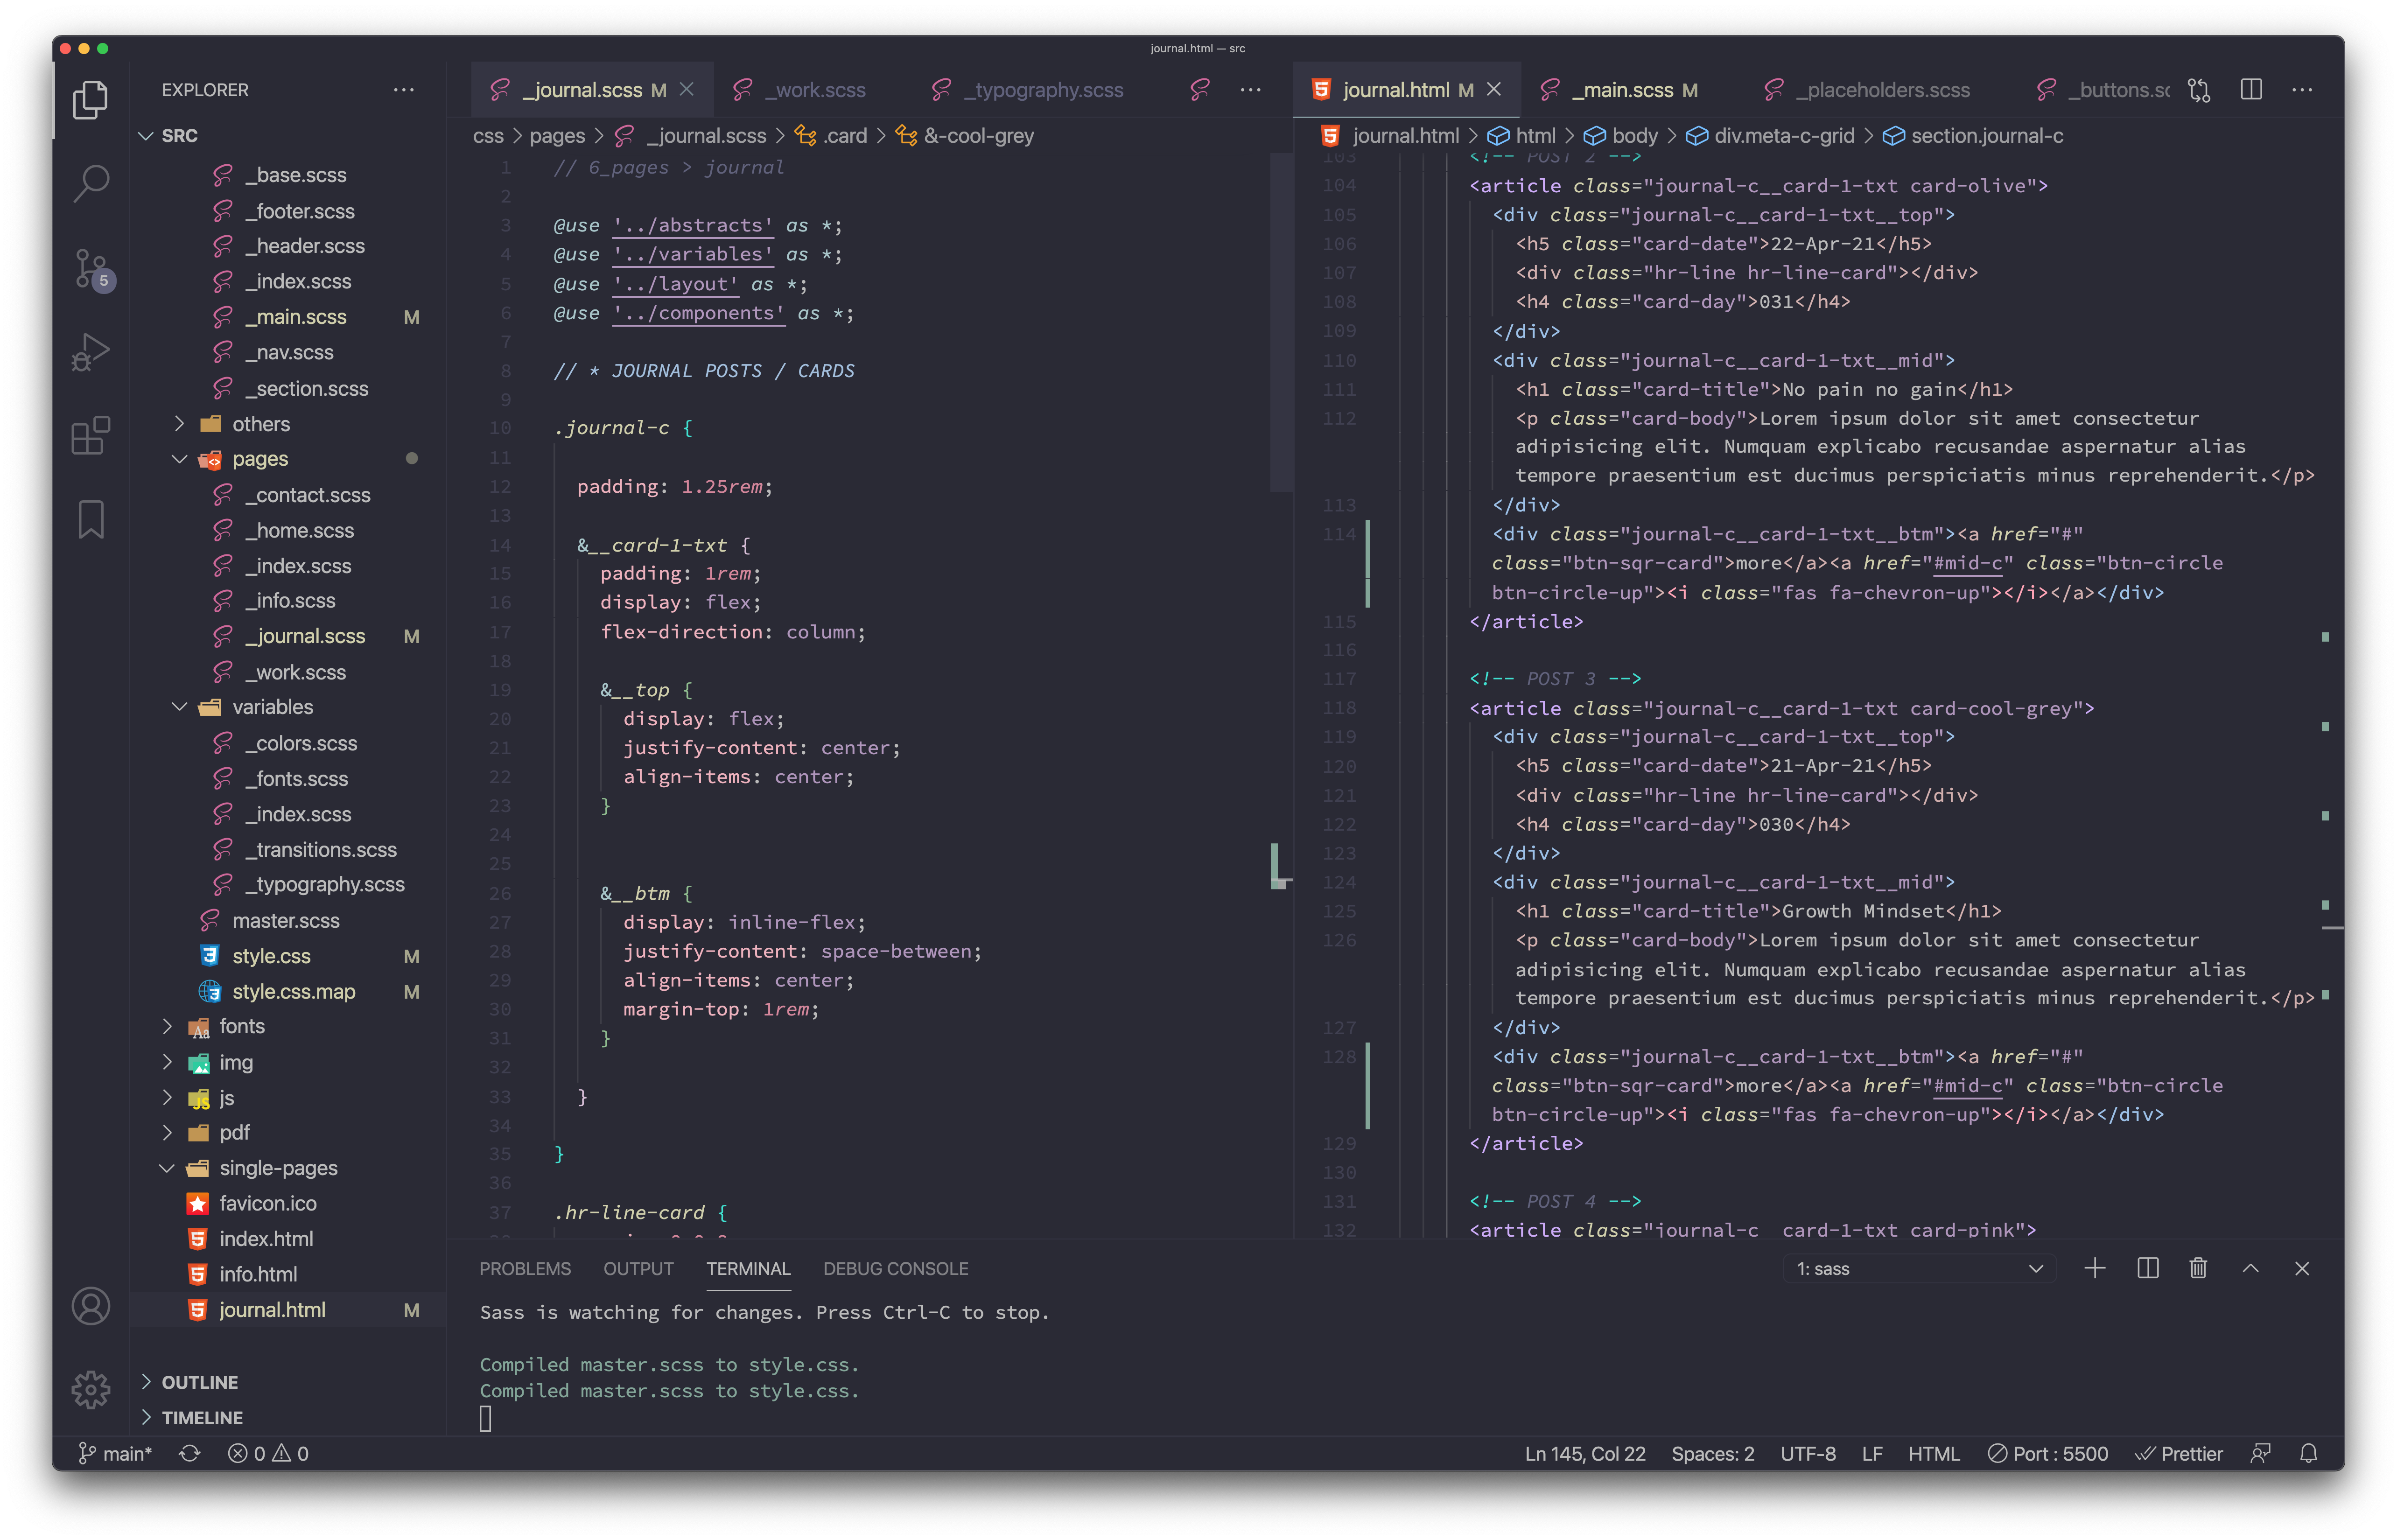
Task: Click HTML language mode in status bar
Action: click(x=1933, y=1453)
